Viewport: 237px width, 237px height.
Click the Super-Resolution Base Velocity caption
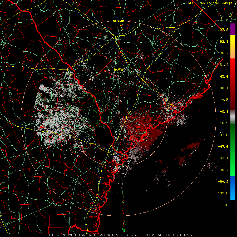120,235
